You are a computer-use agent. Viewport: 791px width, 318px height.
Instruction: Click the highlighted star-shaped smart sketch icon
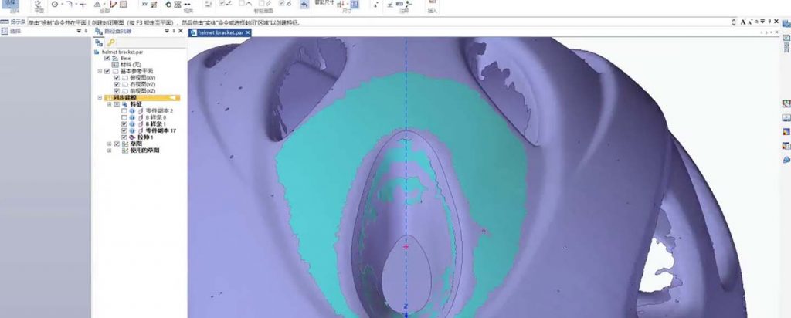point(304,4)
